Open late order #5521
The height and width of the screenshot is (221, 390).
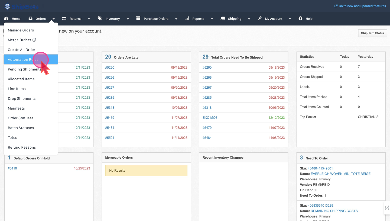click(110, 138)
